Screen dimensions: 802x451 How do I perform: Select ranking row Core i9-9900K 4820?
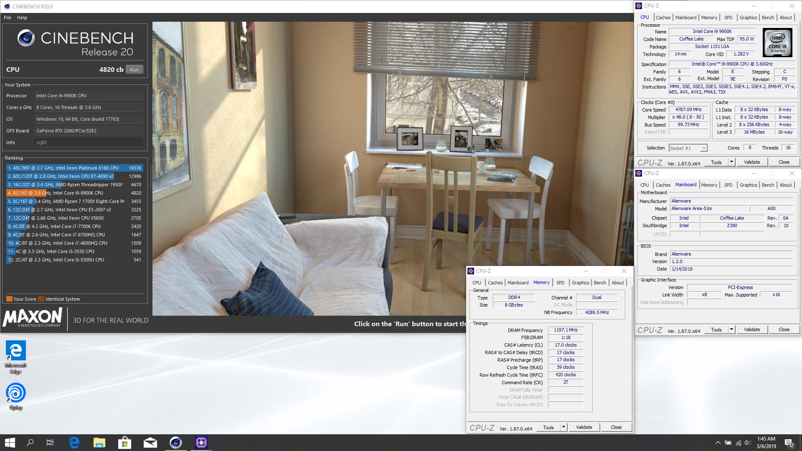[x=74, y=193]
